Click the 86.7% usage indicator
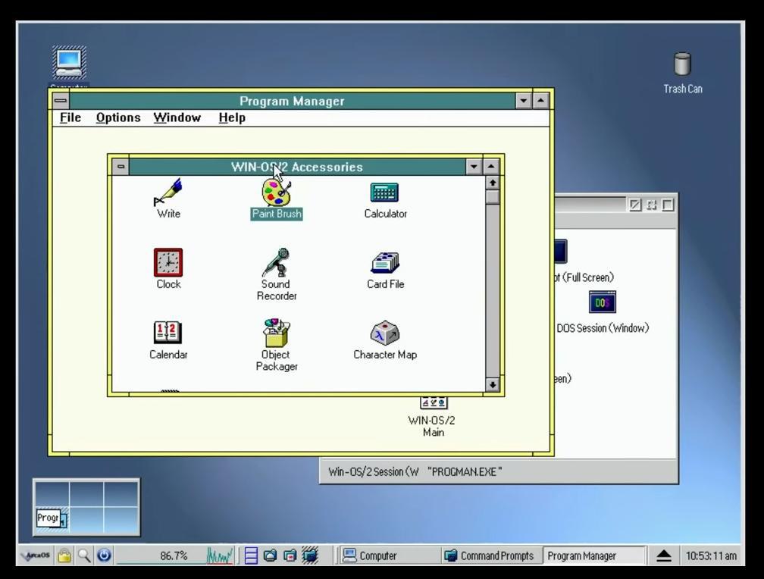The image size is (764, 579). pyautogui.click(x=174, y=556)
